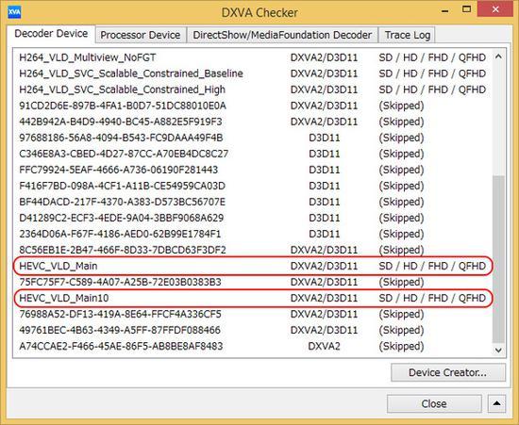This screenshot has width=519, height=425.
Task: Click the DXVA Checker app icon
Action: pyautogui.click(x=14, y=12)
